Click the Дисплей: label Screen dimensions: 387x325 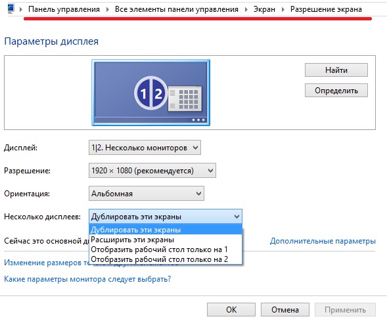[21, 148]
